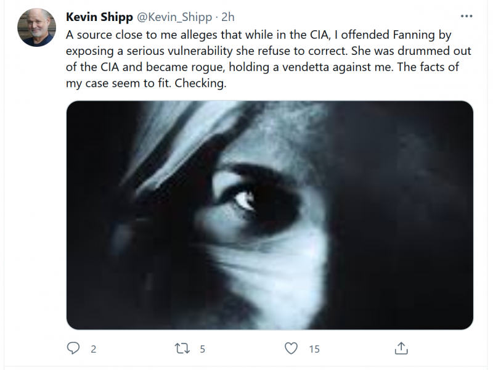Retweet Kevin Shipp's post
493x370 pixels.
pyautogui.click(x=183, y=348)
